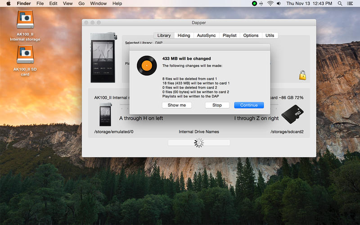Select the AK100_II Internal storage desktop drive
Screen dimensions: 360x225
[x=25, y=26]
